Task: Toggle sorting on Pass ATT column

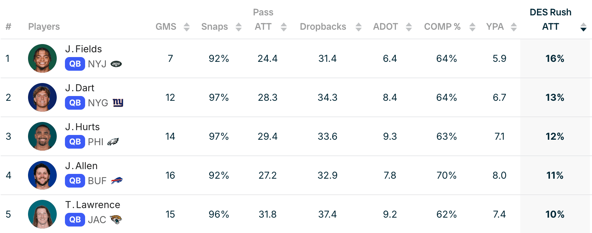Action: [x=284, y=27]
